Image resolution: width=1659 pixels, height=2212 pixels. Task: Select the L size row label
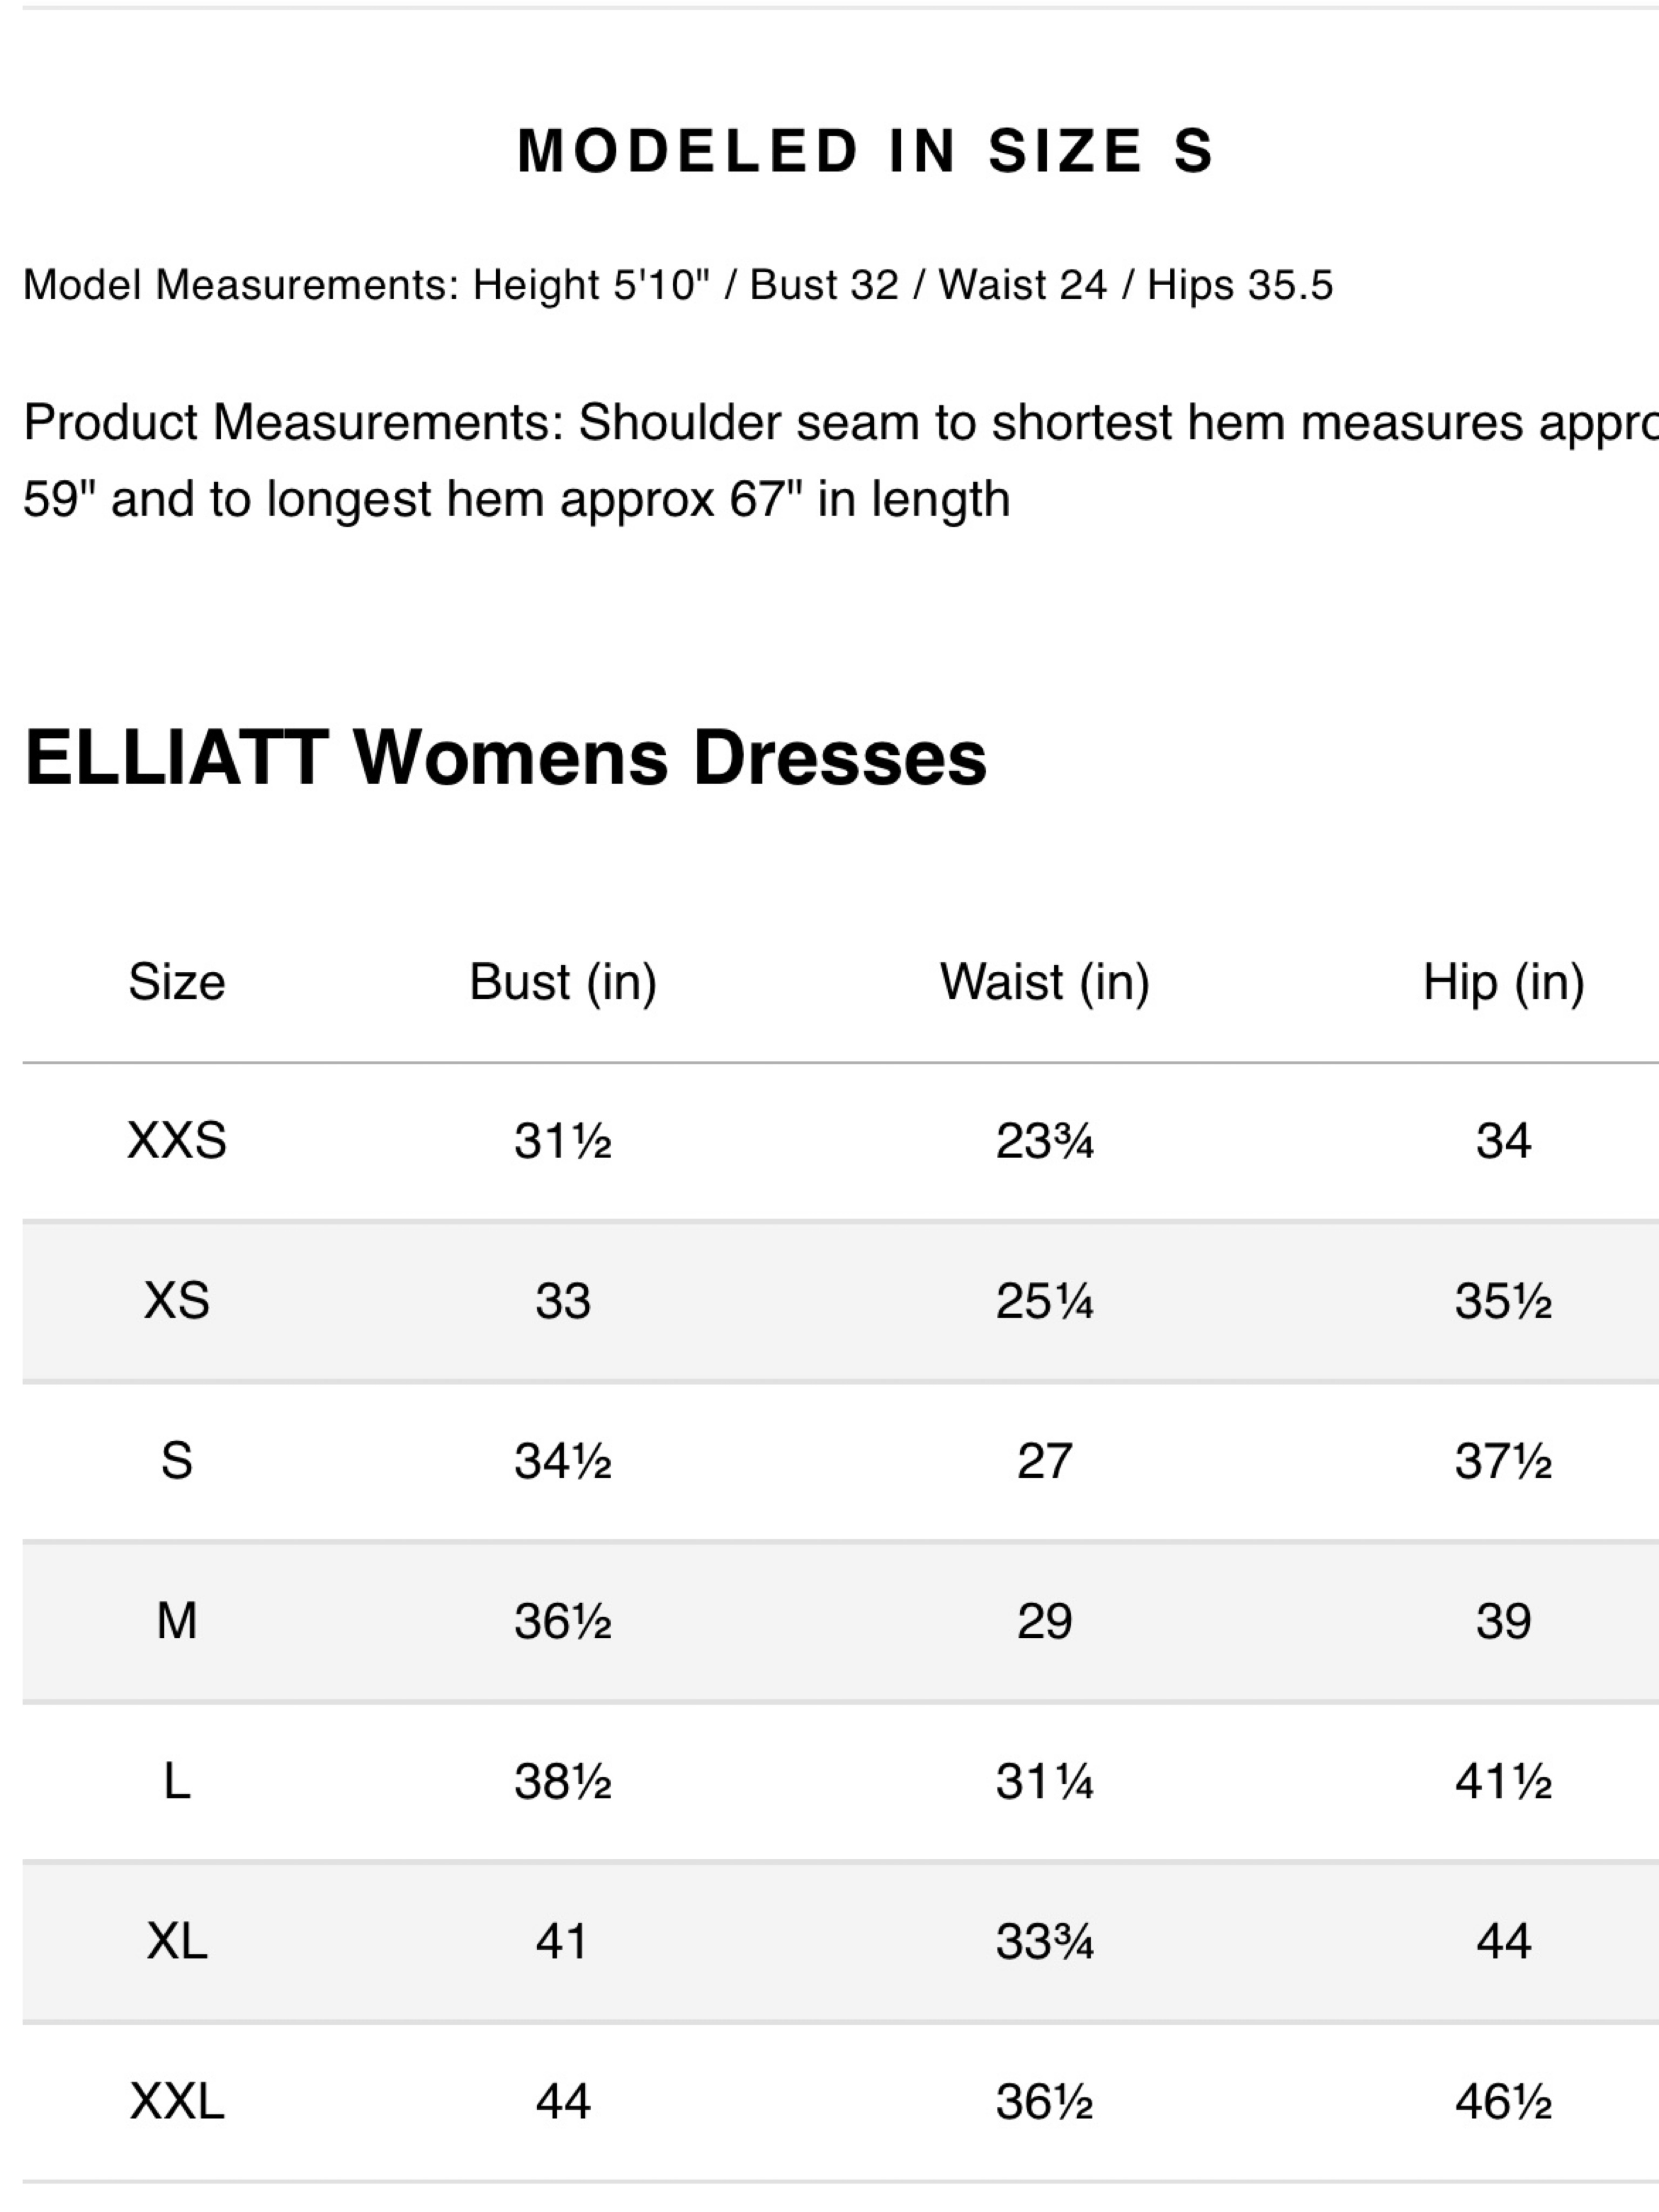tap(177, 1781)
